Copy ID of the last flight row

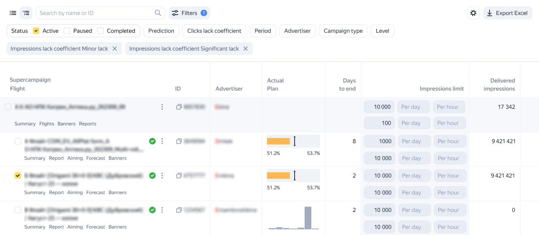[x=179, y=210]
